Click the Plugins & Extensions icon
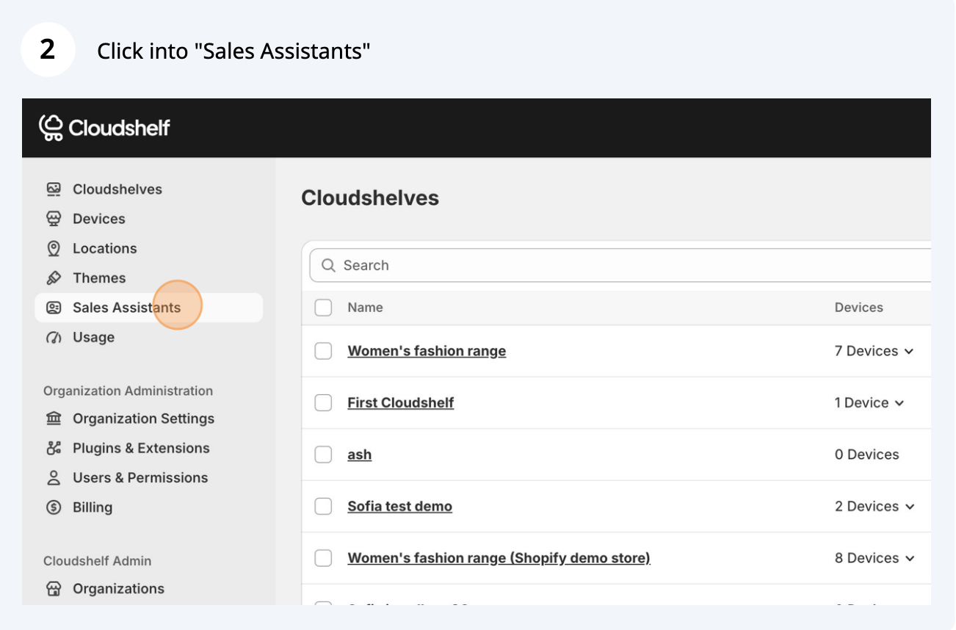 click(x=54, y=448)
